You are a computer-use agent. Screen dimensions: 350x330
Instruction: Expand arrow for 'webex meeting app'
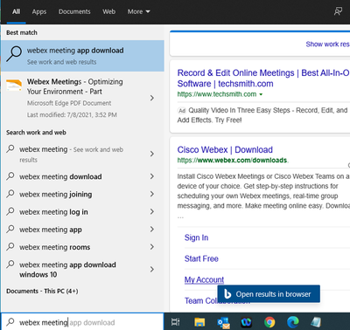[x=152, y=230]
